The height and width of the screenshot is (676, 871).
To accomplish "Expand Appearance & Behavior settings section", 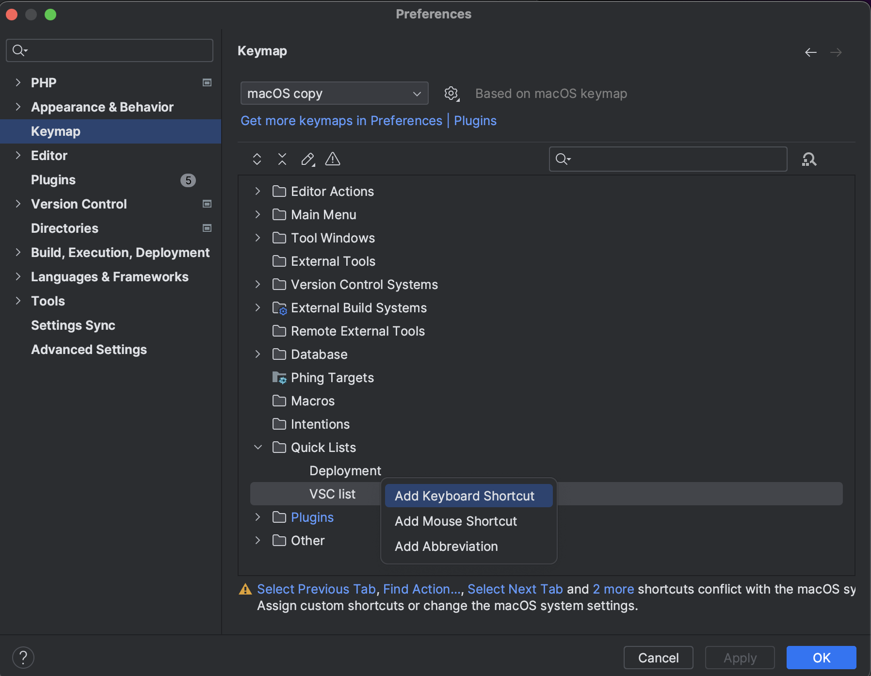I will (x=18, y=107).
